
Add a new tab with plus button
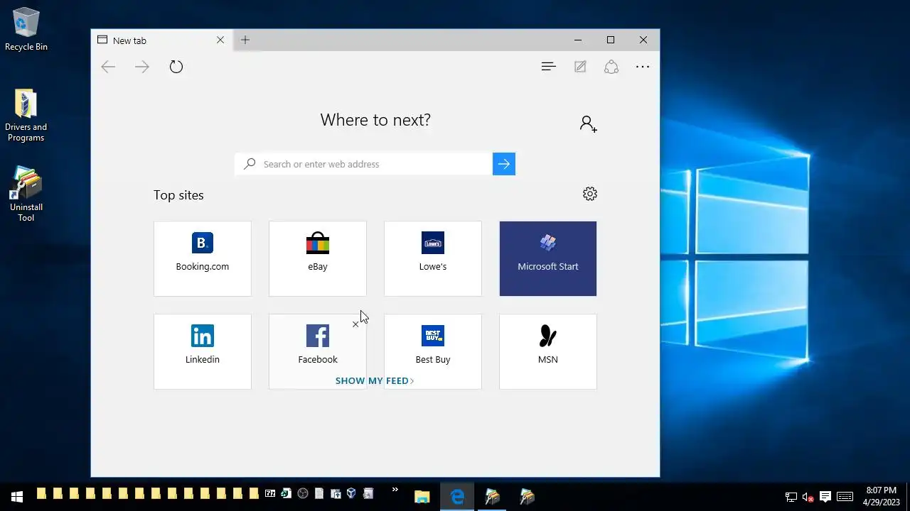click(245, 40)
